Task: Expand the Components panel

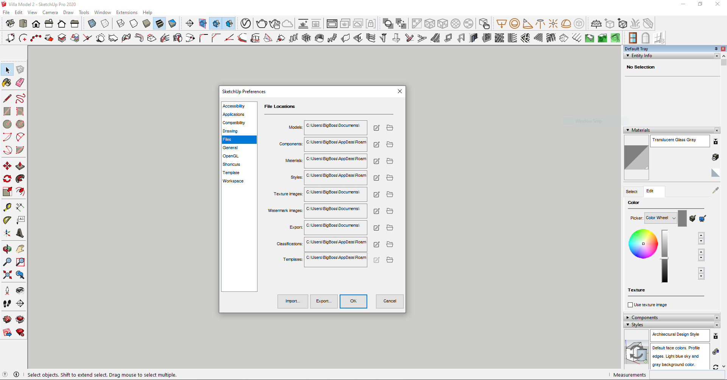Action: (x=628, y=318)
